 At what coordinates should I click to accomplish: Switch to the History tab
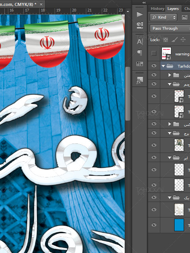pos(158,9)
